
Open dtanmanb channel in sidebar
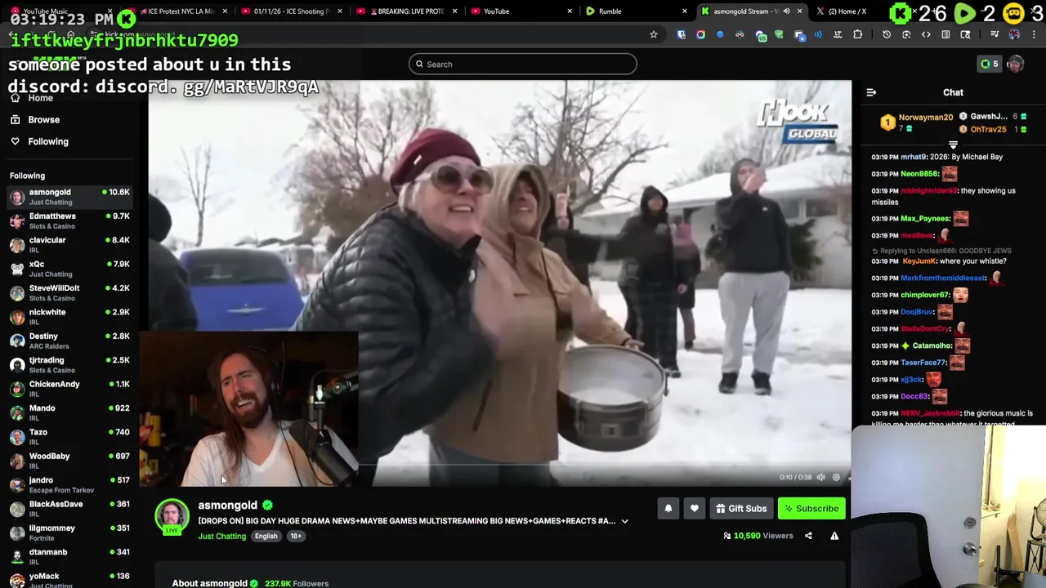69,556
